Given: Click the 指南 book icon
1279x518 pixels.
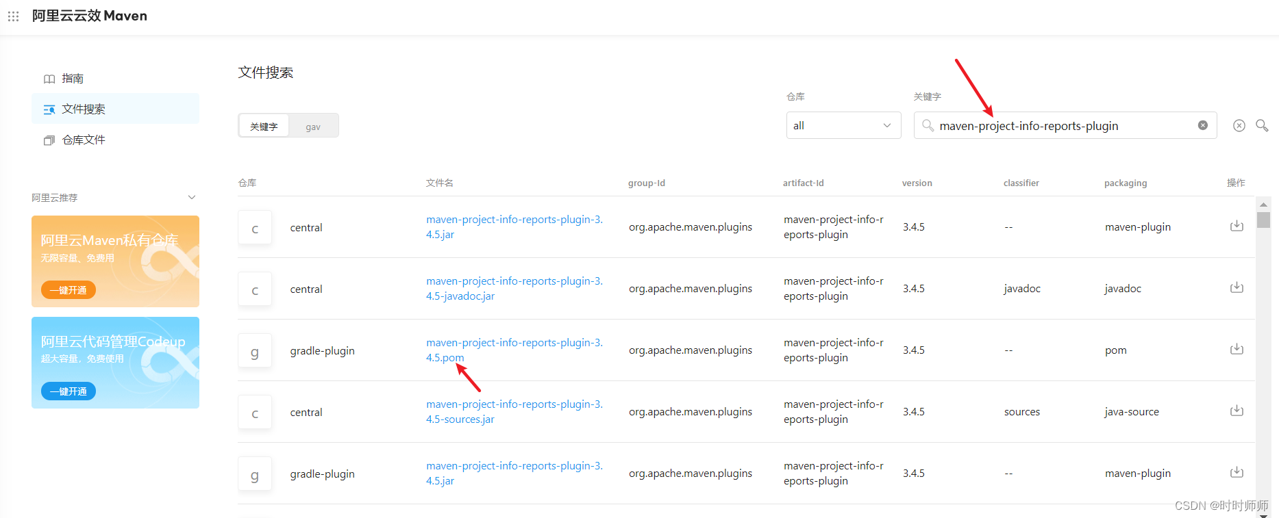Looking at the screenshot, I should pos(49,79).
